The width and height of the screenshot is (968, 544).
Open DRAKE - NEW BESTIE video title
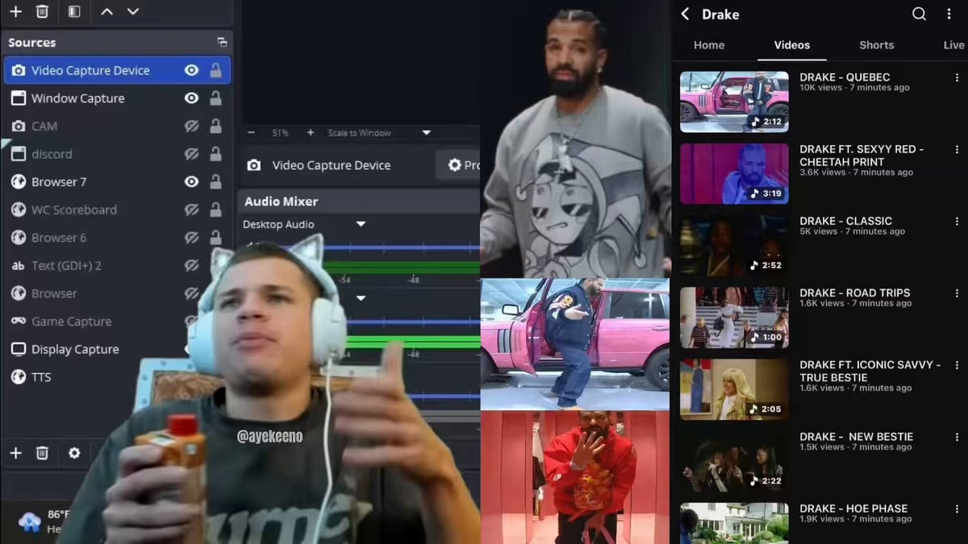(856, 436)
